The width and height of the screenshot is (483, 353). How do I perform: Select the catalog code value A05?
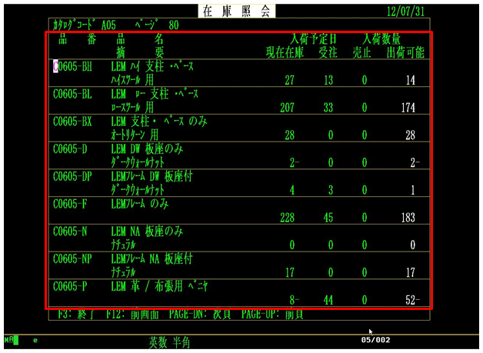click(x=108, y=25)
